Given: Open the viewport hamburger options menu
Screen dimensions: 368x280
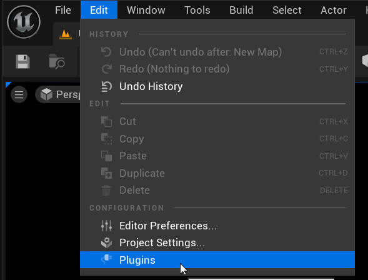Looking at the screenshot, I should [x=19, y=94].
